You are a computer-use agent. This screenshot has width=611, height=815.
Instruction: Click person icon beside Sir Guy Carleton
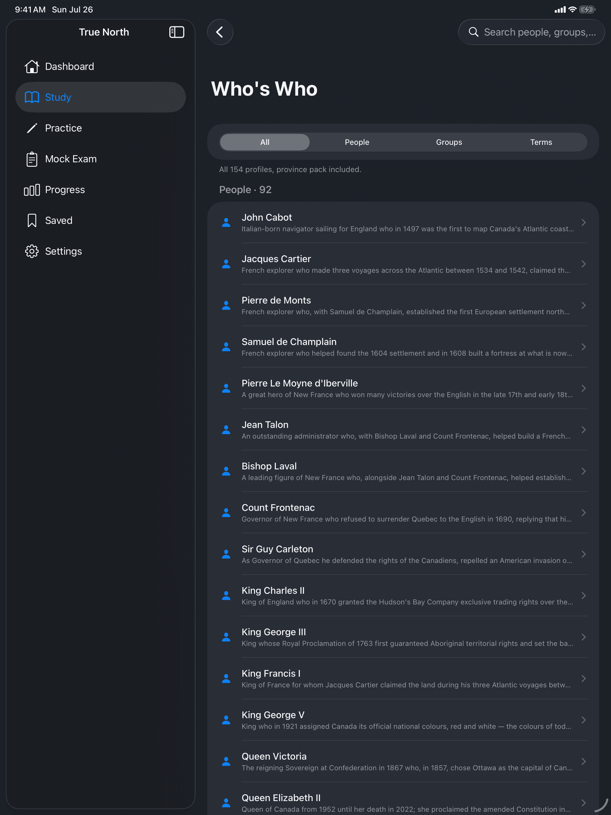coord(226,554)
